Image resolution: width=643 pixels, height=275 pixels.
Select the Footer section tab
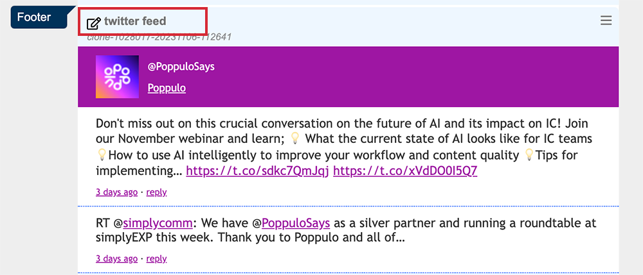click(x=34, y=17)
